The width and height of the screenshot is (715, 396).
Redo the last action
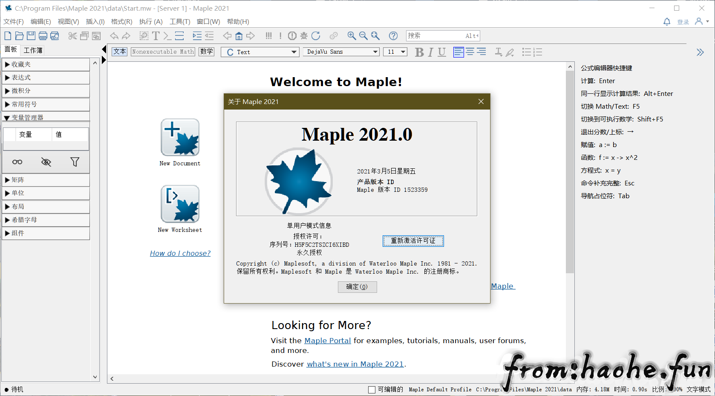[126, 36]
